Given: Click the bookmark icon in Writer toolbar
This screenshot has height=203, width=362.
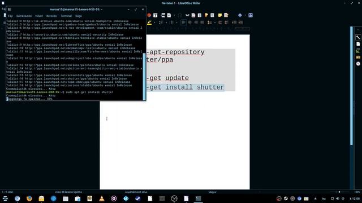Looking at the screenshot, I should 206,15.
